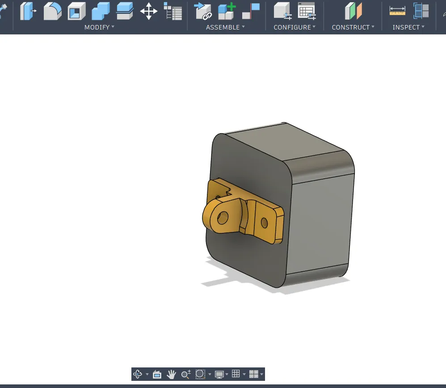Select the Move/Copy tool
Viewport: 446px width, 388px height.
pyautogui.click(x=149, y=11)
